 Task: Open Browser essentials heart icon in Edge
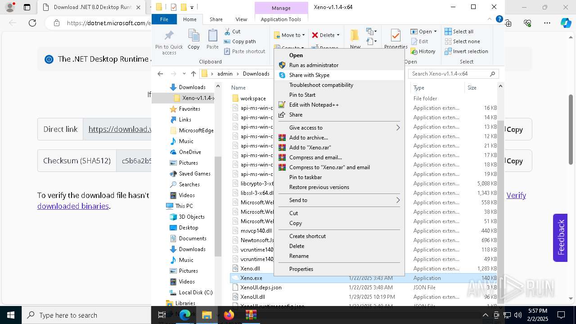pos(528,23)
